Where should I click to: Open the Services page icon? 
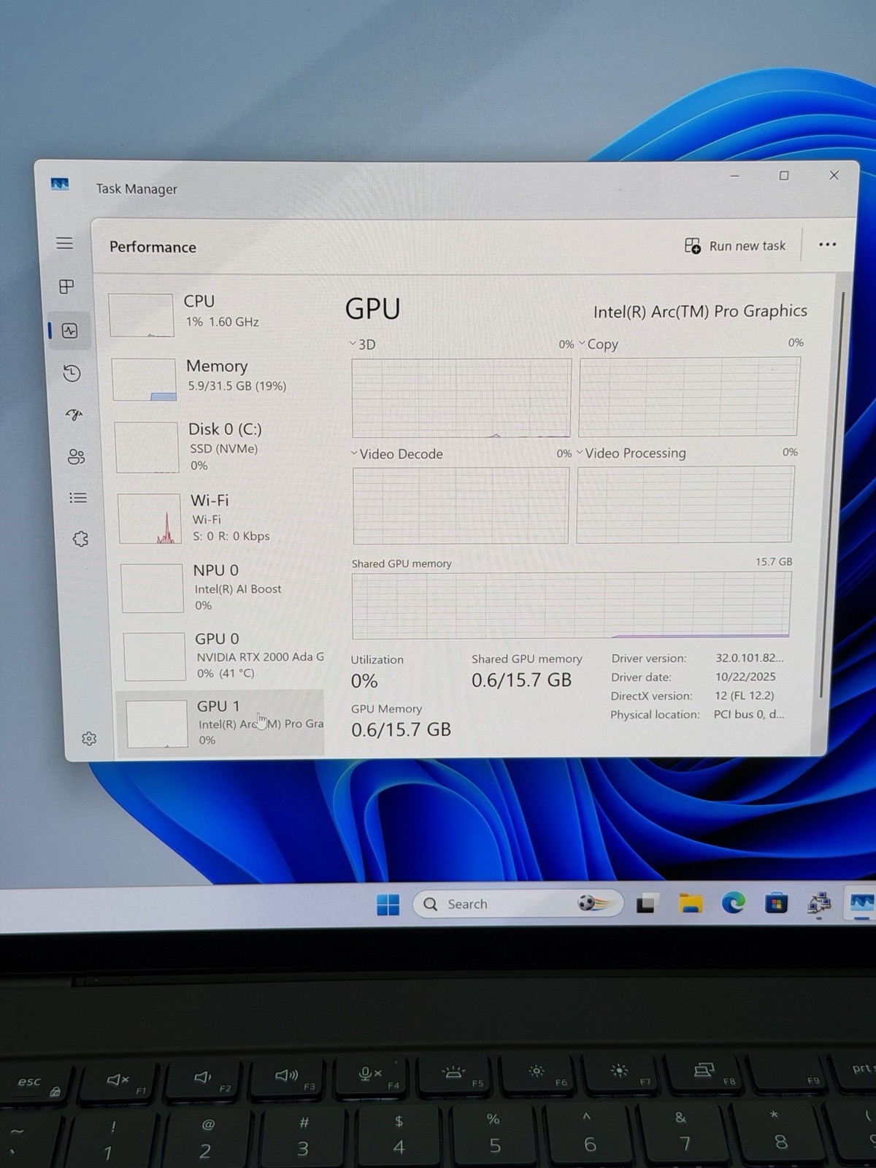pyautogui.click(x=80, y=539)
